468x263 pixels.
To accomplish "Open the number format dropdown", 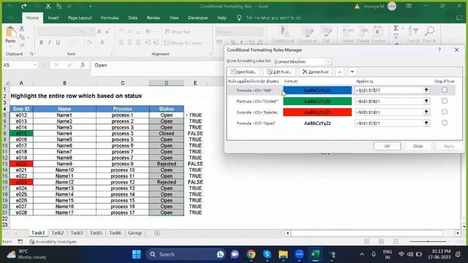I will (x=260, y=32).
